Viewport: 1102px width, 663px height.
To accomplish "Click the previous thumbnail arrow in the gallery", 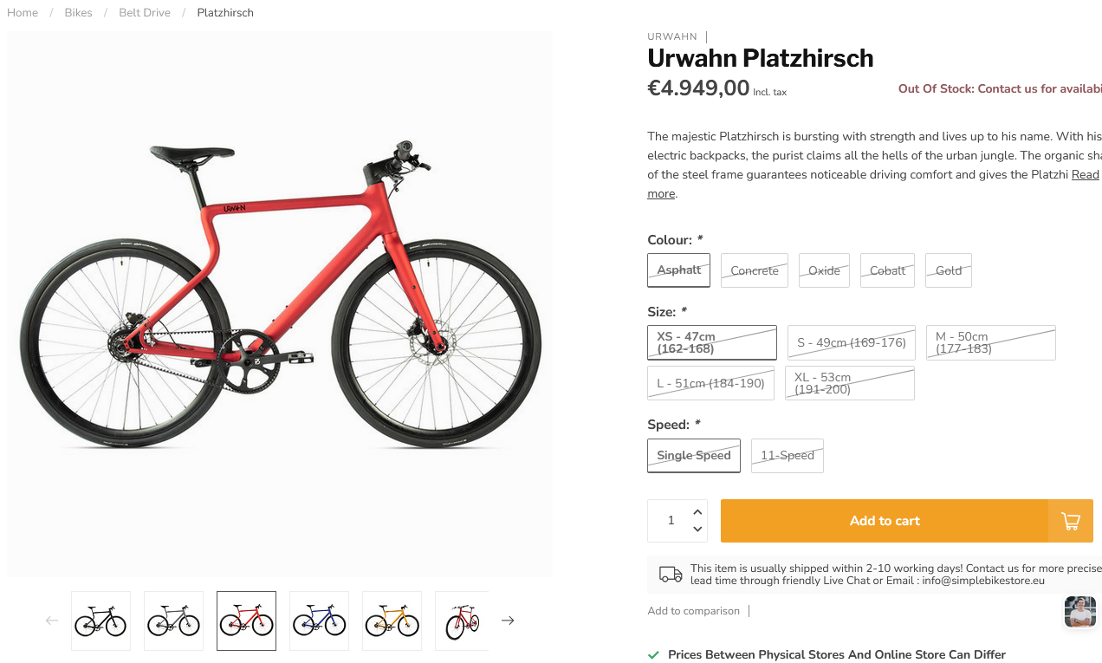I will (x=52, y=621).
